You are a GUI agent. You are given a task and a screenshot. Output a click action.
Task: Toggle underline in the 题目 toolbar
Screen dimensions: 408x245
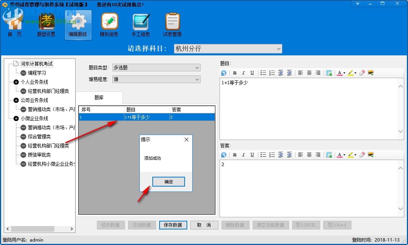click(252, 72)
